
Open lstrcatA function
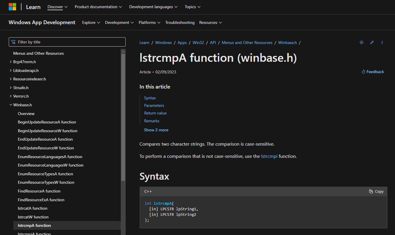click(33, 208)
